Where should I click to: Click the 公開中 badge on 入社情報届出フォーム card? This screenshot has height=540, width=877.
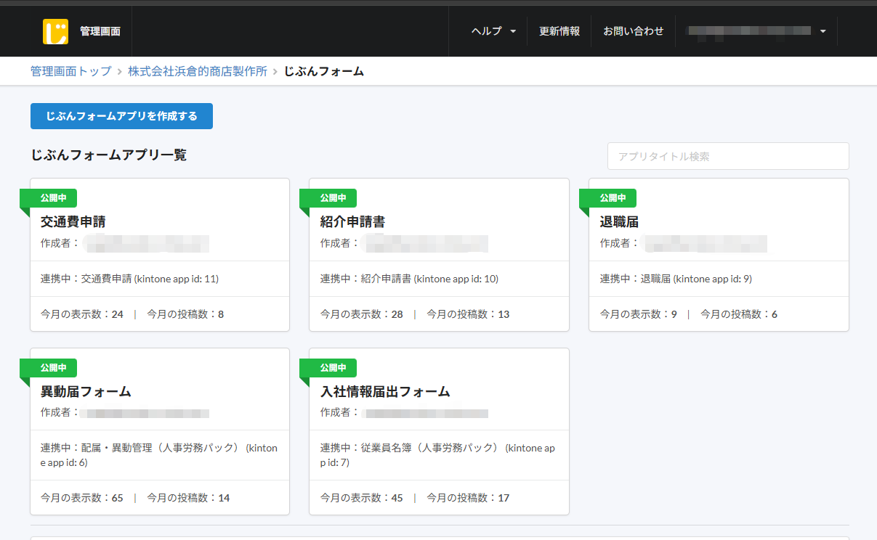[x=333, y=367]
